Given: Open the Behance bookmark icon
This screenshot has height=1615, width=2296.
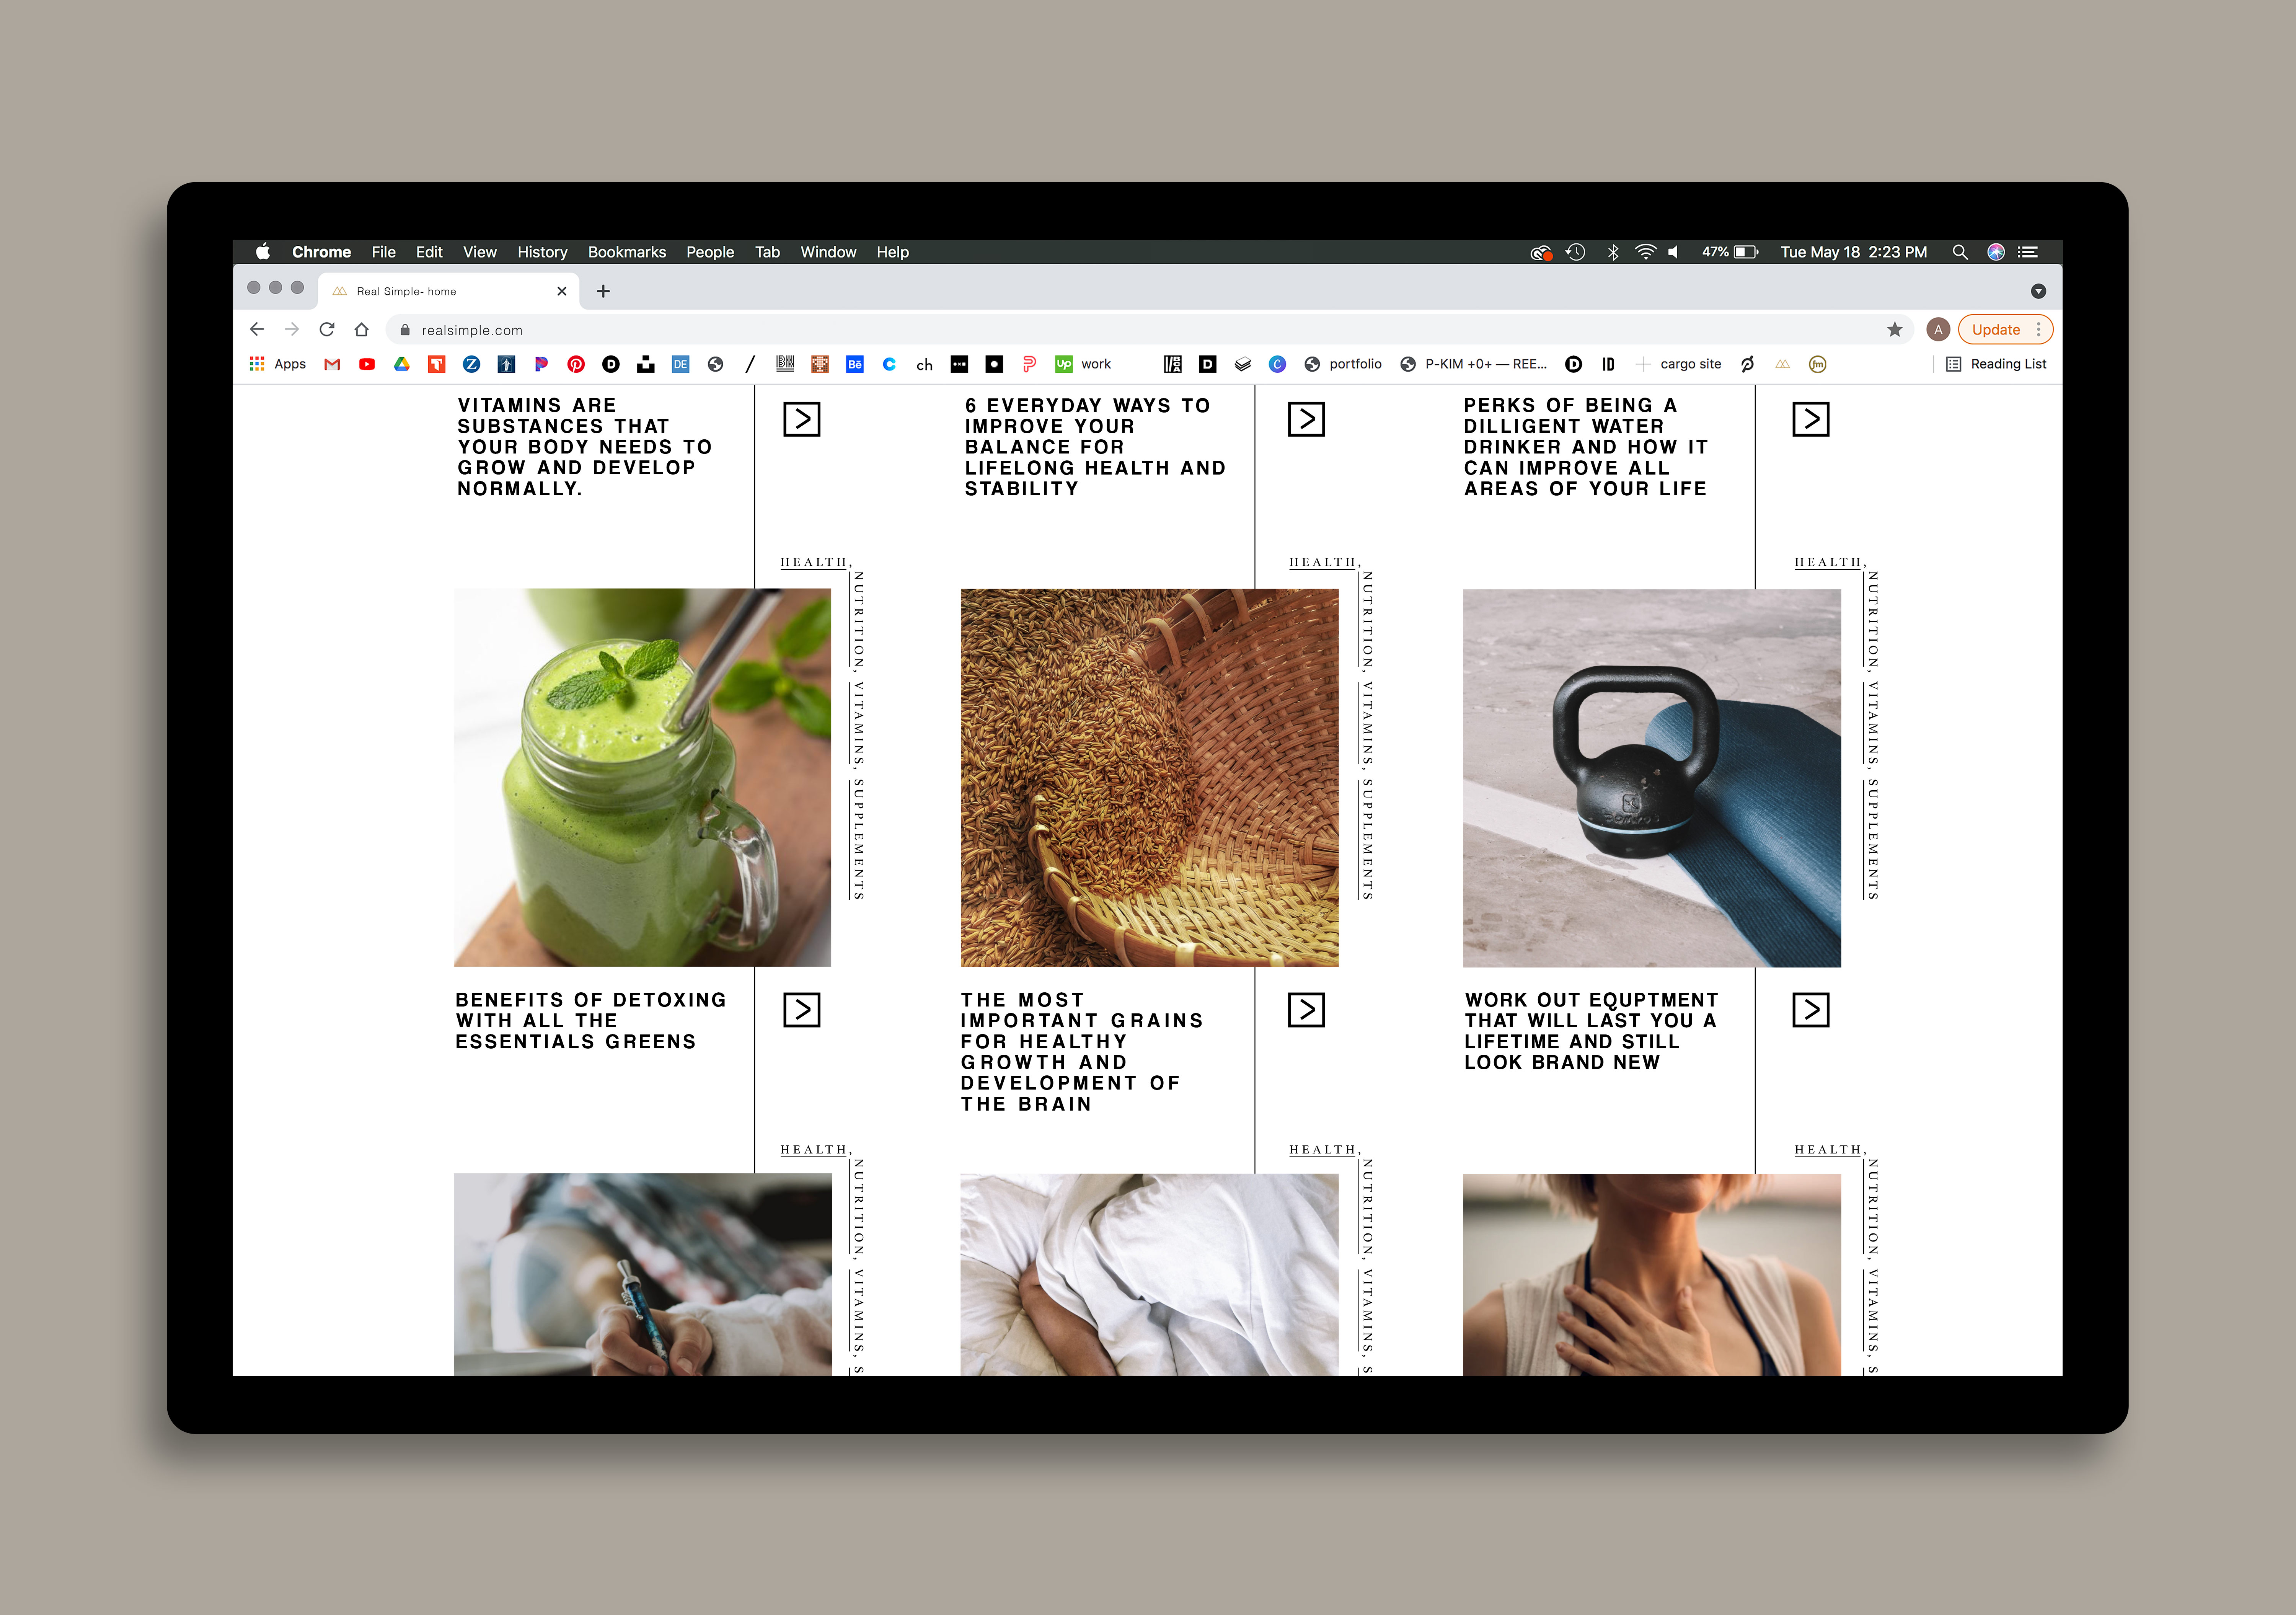Looking at the screenshot, I should 854,364.
